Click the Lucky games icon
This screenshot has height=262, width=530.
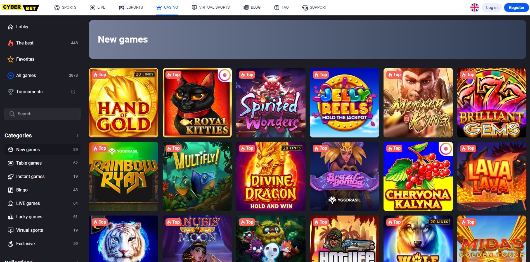tap(11, 217)
